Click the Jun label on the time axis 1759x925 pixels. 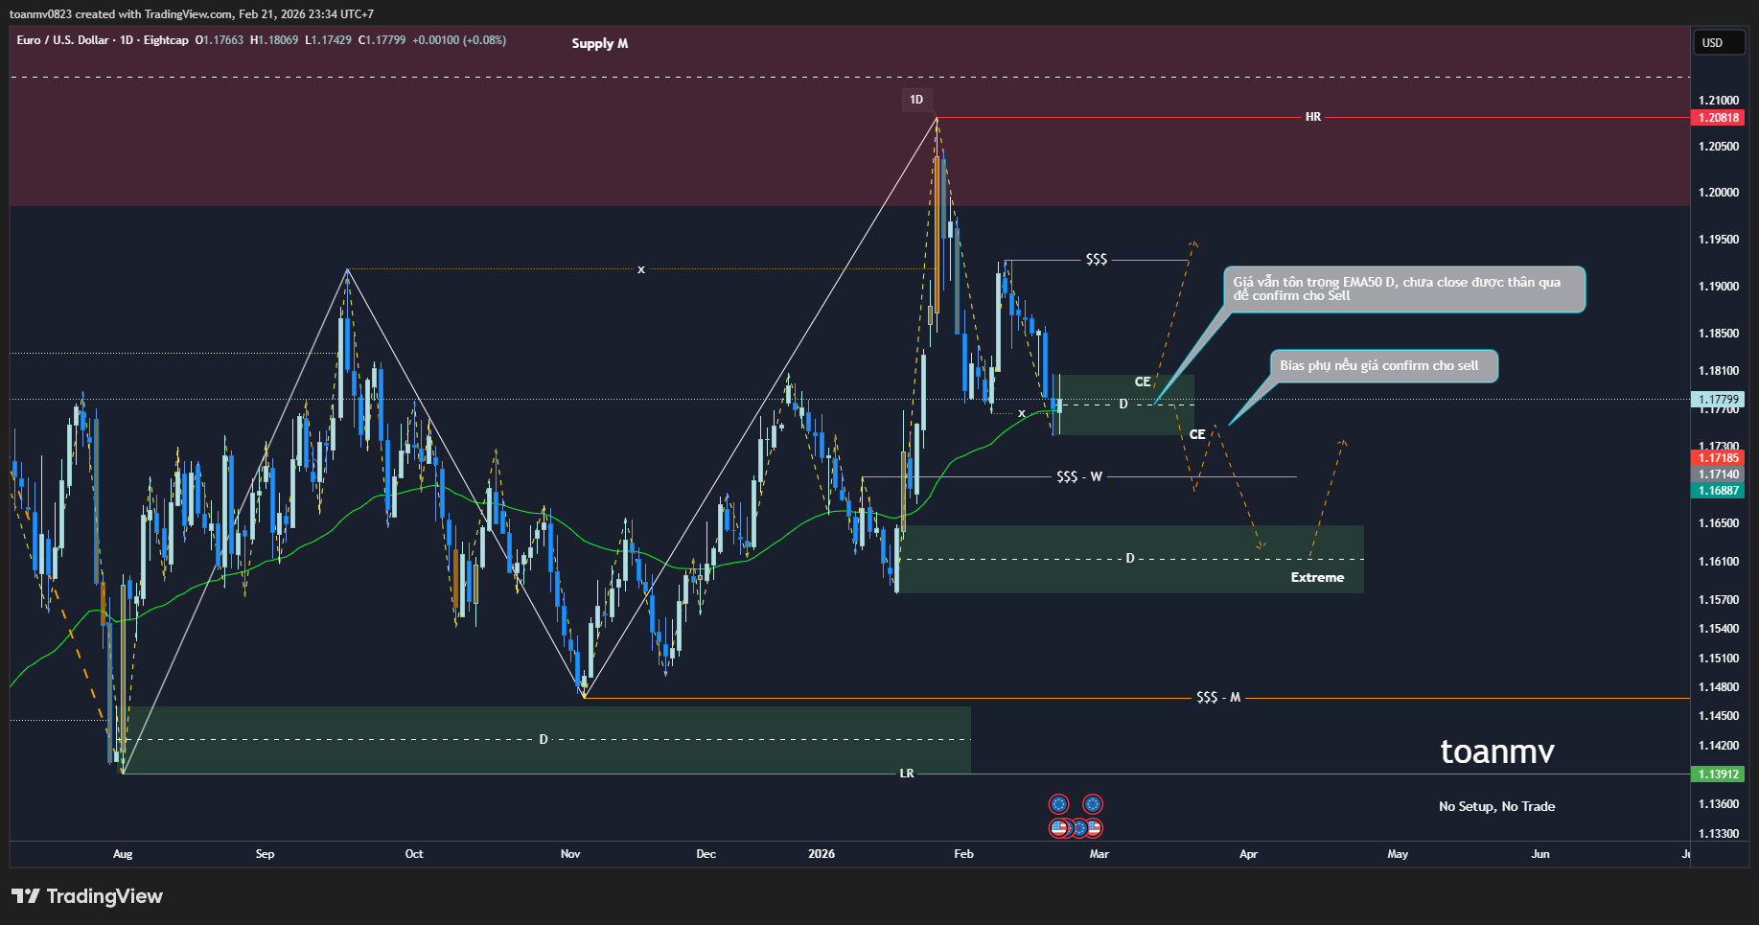[1540, 853]
